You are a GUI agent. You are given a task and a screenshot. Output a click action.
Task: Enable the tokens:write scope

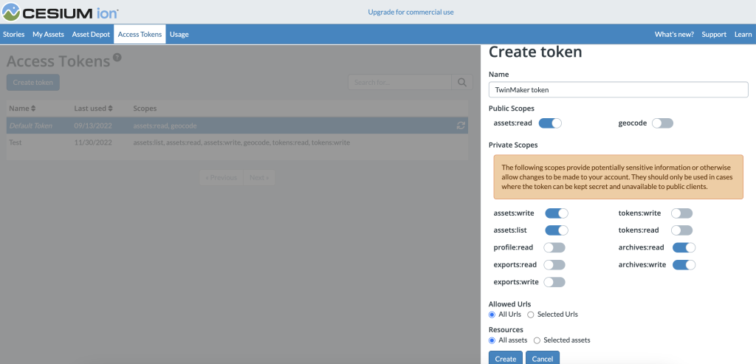click(681, 213)
